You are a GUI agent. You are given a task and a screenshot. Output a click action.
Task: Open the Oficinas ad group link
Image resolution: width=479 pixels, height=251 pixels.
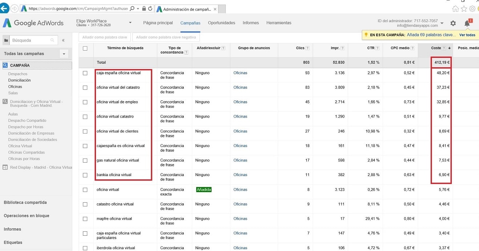(x=240, y=73)
